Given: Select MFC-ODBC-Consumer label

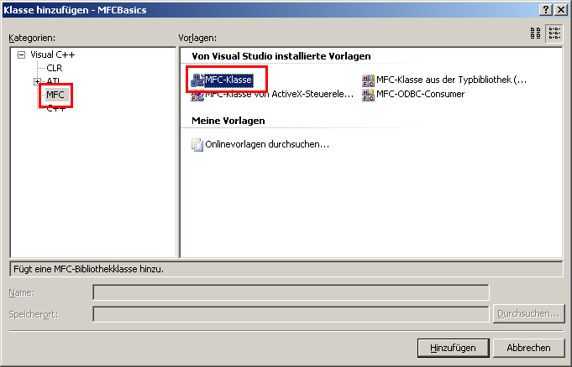Looking at the screenshot, I should [x=420, y=95].
